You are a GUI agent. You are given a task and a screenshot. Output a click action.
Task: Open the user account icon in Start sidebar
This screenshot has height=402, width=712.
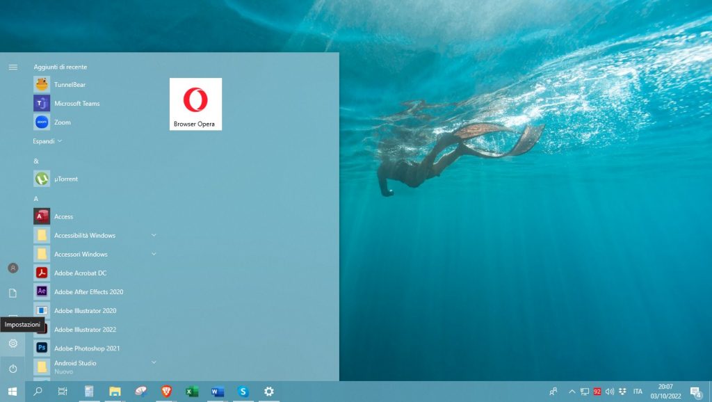coord(13,268)
